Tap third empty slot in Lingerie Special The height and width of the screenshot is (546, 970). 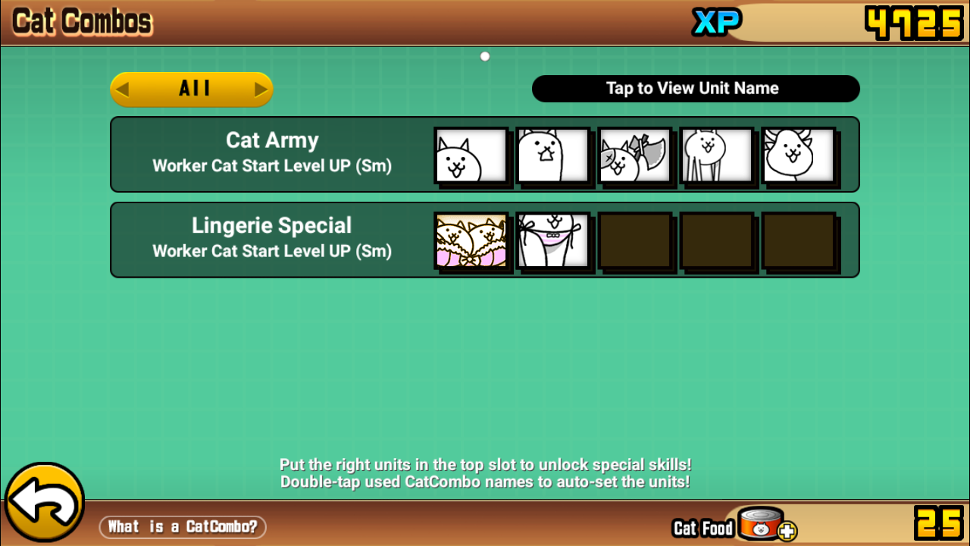coord(634,240)
